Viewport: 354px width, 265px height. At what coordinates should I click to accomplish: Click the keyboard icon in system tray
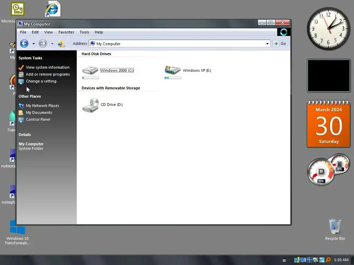click(x=285, y=260)
